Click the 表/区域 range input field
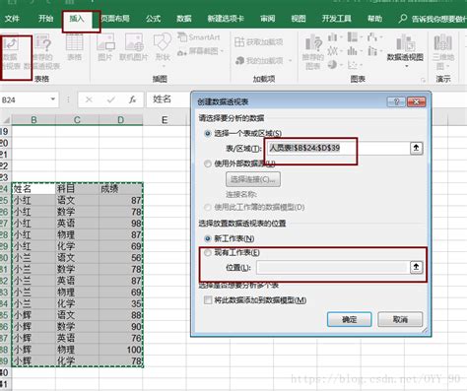Screen dimensions: 467x391 336,148
